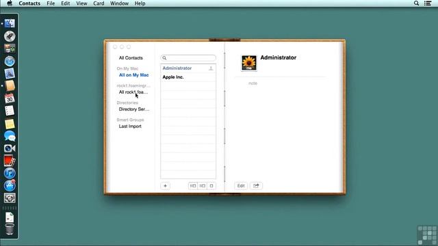Open Finder from the Dock

click(x=10, y=24)
